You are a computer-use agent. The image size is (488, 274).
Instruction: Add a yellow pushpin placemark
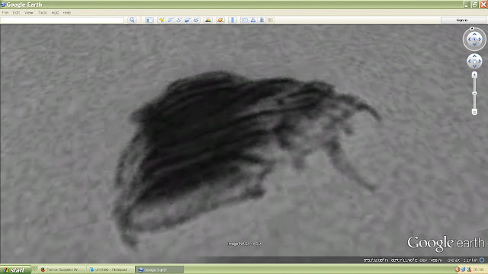tap(162, 21)
